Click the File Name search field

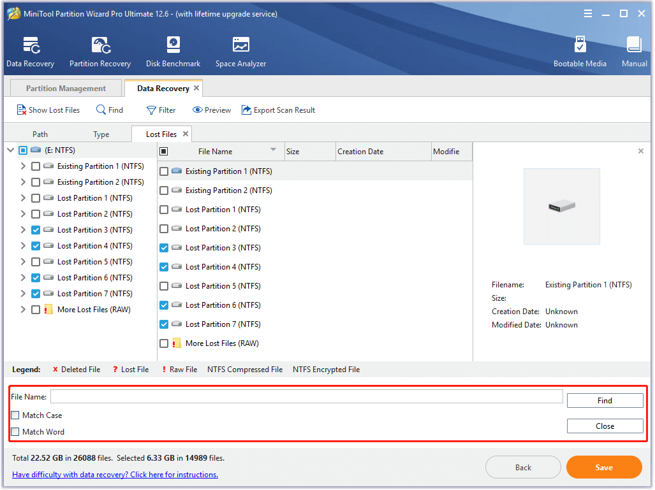[x=307, y=396]
